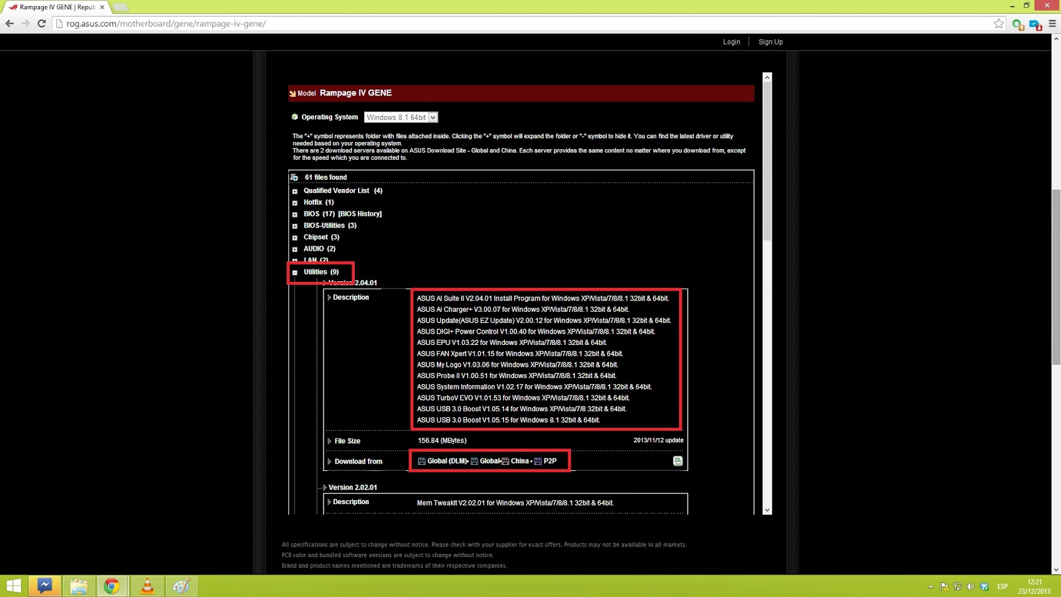Open a new browser tab

[120, 7]
